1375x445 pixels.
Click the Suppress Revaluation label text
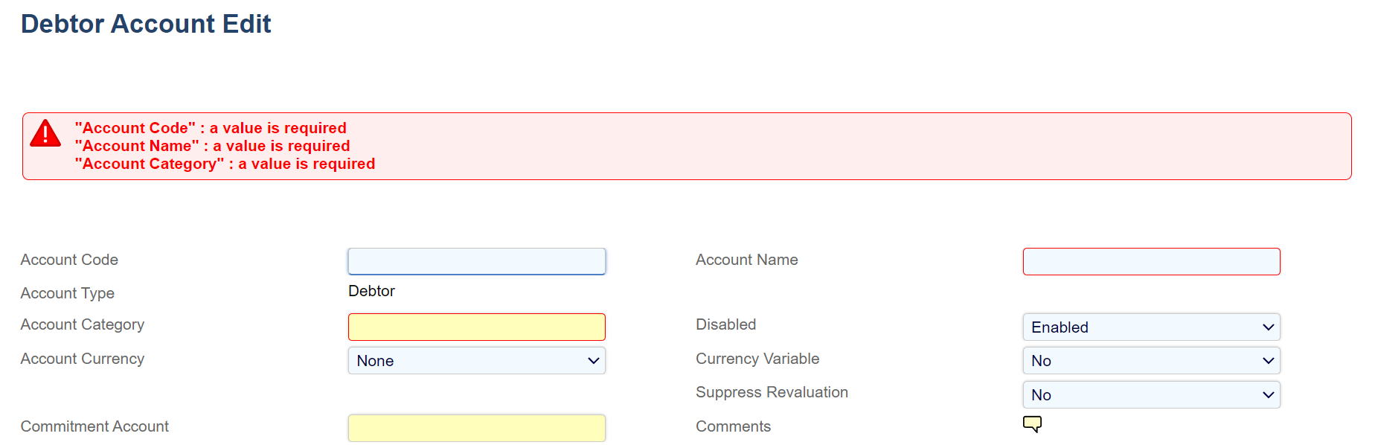[772, 392]
